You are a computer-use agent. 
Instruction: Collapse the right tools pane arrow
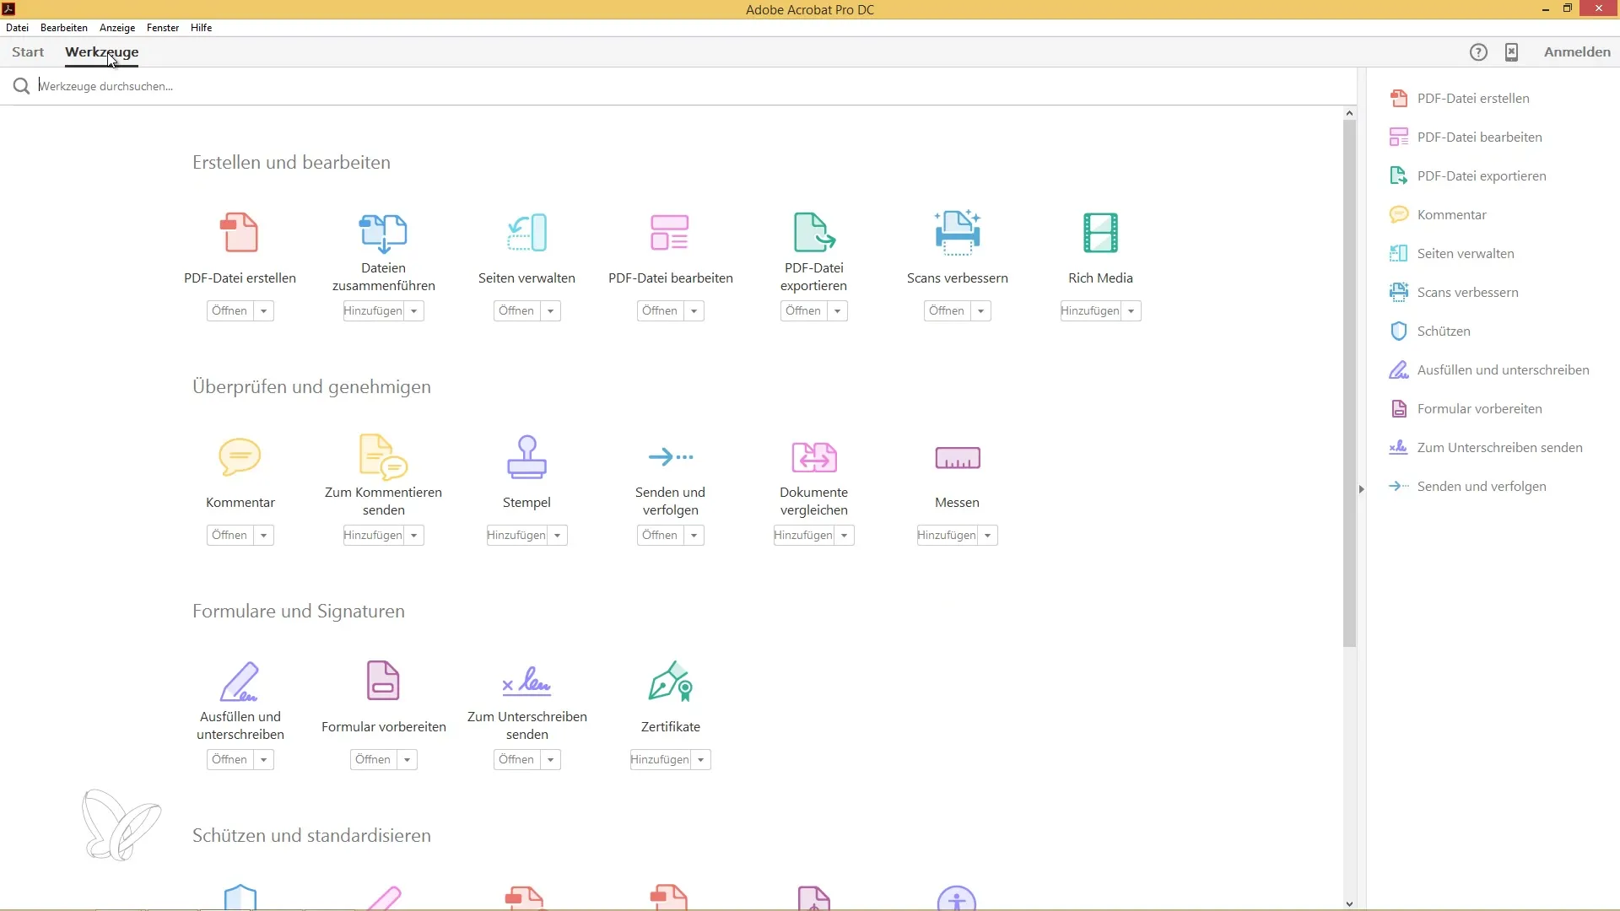pos(1361,489)
